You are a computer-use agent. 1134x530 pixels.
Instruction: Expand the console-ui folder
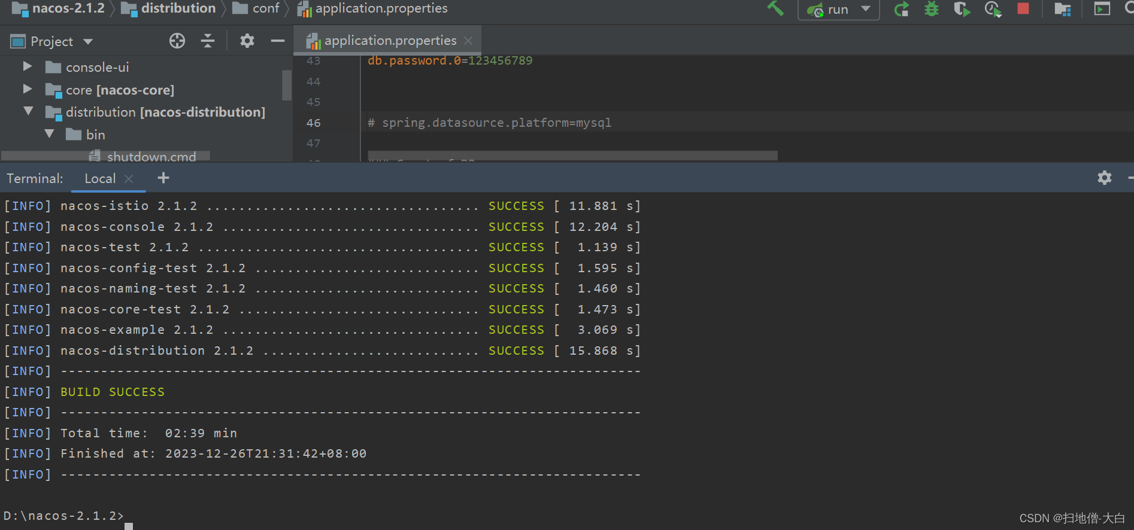(28, 66)
